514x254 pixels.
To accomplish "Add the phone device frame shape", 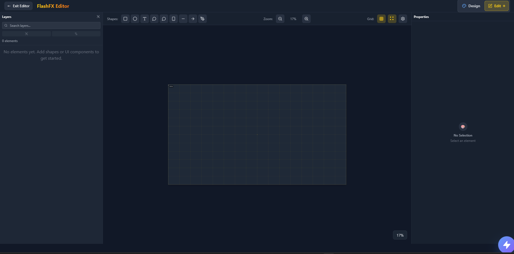I will [174, 19].
